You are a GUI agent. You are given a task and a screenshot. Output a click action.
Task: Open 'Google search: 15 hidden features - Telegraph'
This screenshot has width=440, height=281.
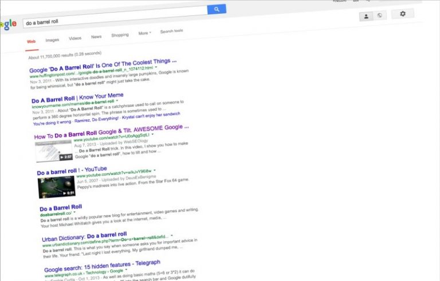[x=102, y=266]
